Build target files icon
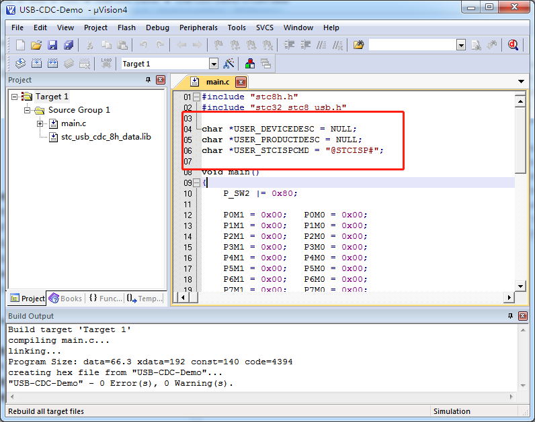Viewport: 535px width, 422px height. [36, 63]
